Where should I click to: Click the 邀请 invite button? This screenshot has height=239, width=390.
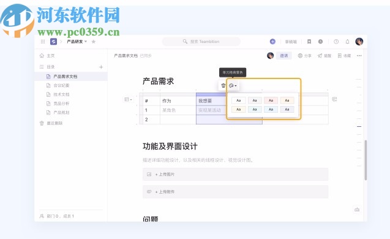284,56
